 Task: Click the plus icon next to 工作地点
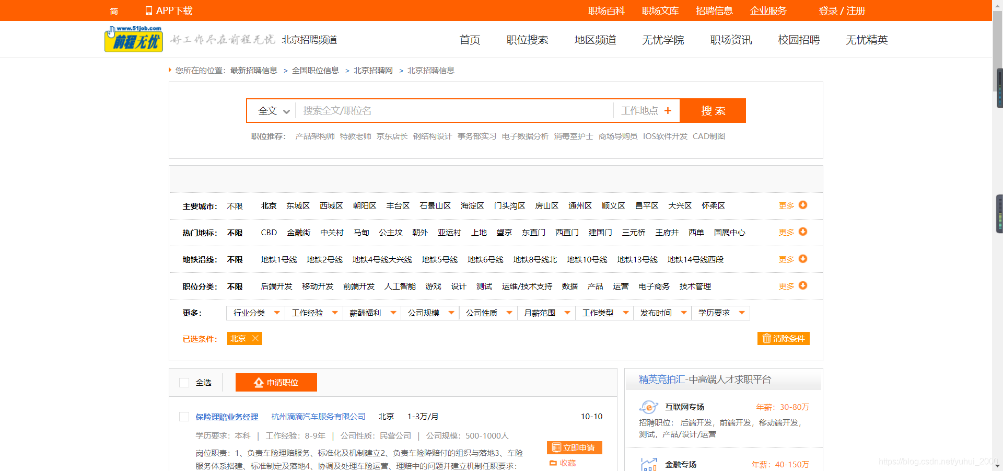click(668, 110)
